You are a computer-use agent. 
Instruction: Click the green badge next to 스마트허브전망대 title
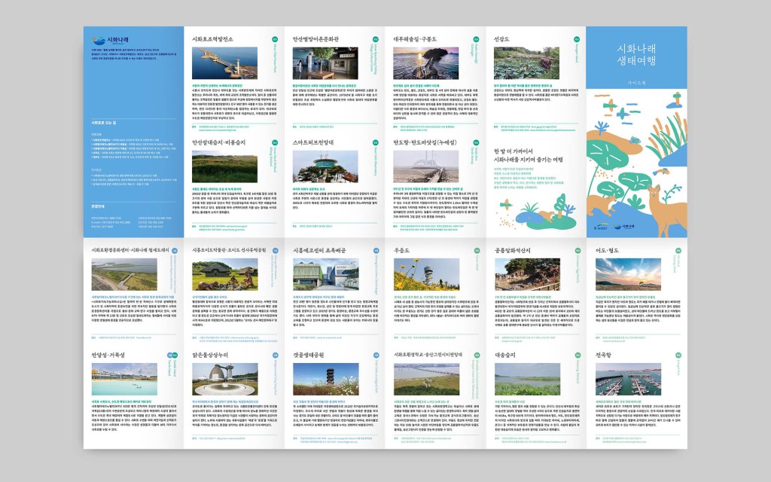pos(376,142)
